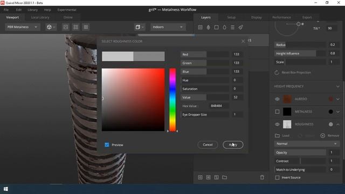
Task: Click the stacked lines layer icon
Action: (232, 27)
